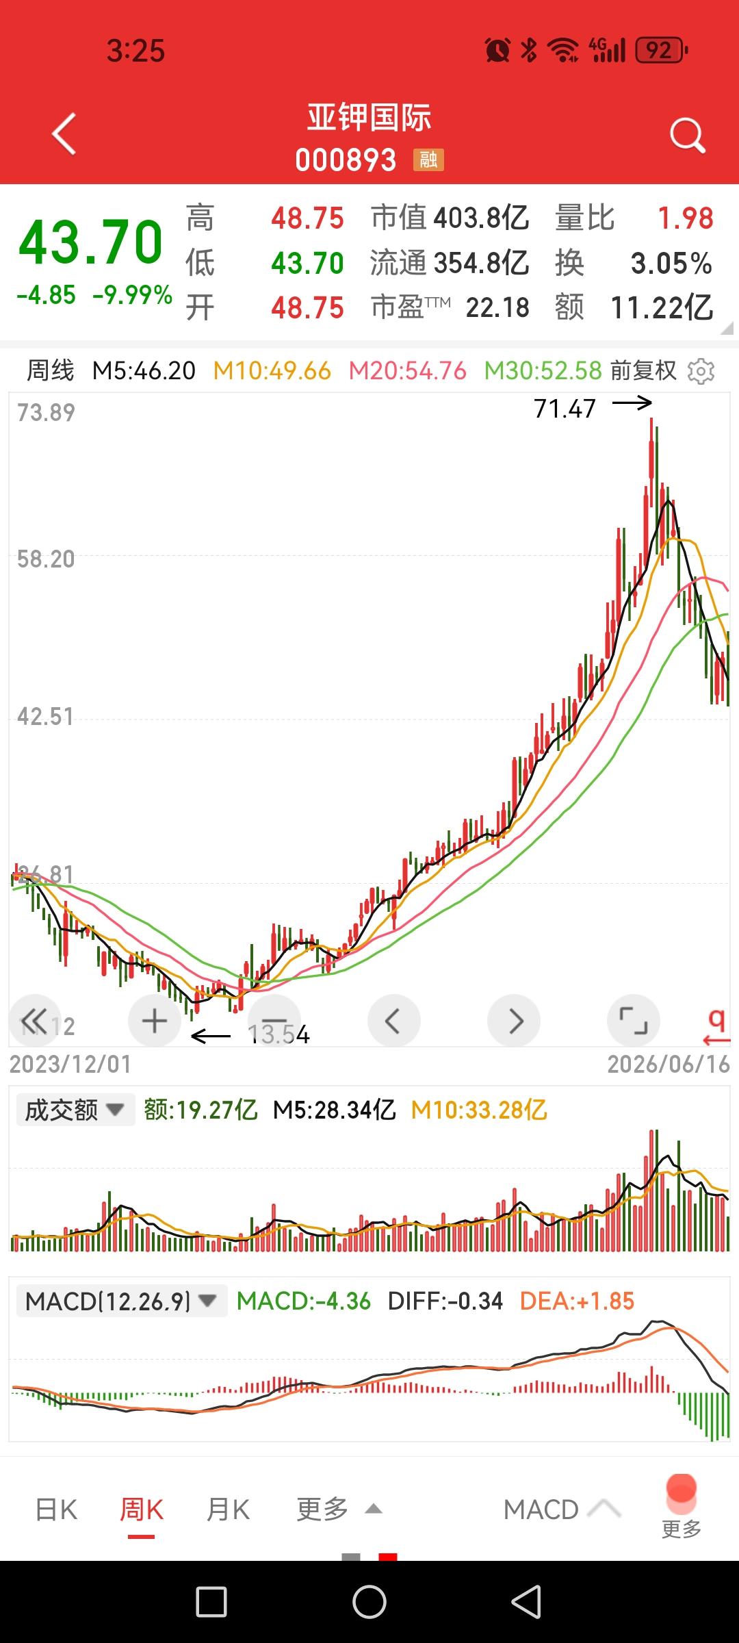
Task: Tap the stock code 000893
Action: [346, 161]
